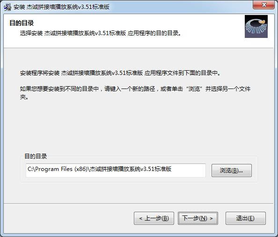Click the word 夹 on the wrapped line
This screenshot has height=237, width=278.
pyautogui.click(x=23, y=97)
